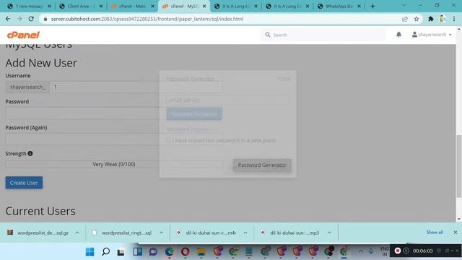The width and height of the screenshot is (462, 260).
Task: Open the Widgets taskbar icon
Action: [x=138, y=251]
